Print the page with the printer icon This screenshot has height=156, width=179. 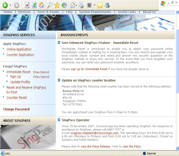pyautogui.click(x=81, y=5)
